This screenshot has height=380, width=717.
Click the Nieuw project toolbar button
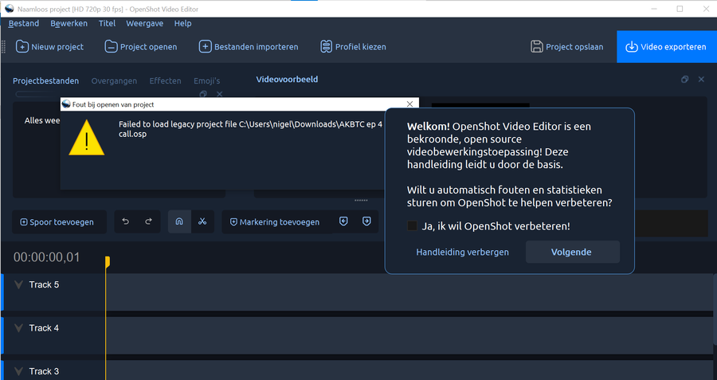coord(50,47)
